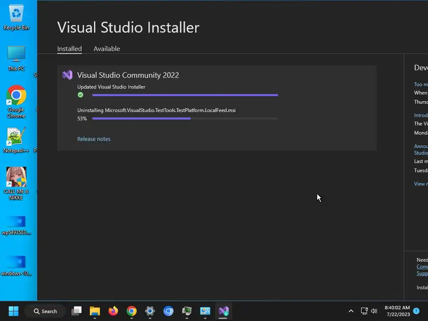
Task: Select the Notepad++ desktop shortcut
Action: pyautogui.click(x=16, y=140)
